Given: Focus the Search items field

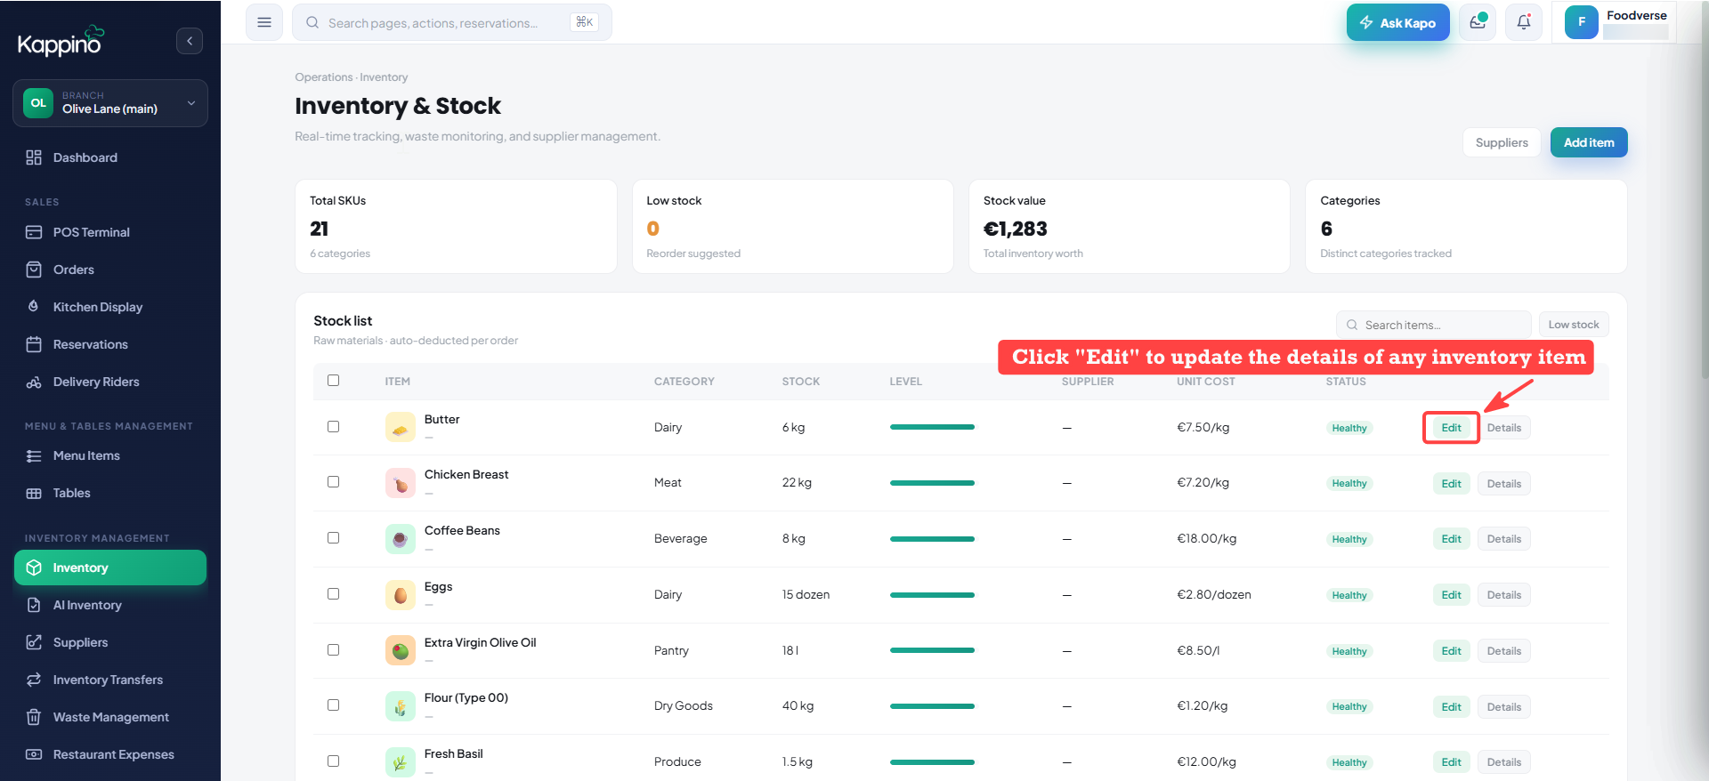Looking at the screenshot, I should coord(1433,325).
